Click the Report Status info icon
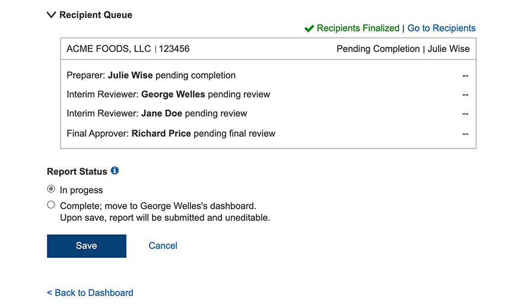The height and width of the screenshot is (307, 514). click(115, 171)
